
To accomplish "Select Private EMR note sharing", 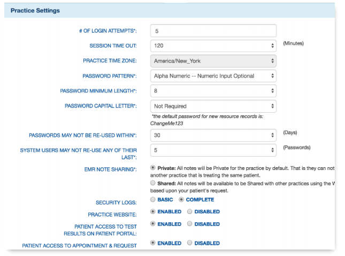I will point(153,169).
